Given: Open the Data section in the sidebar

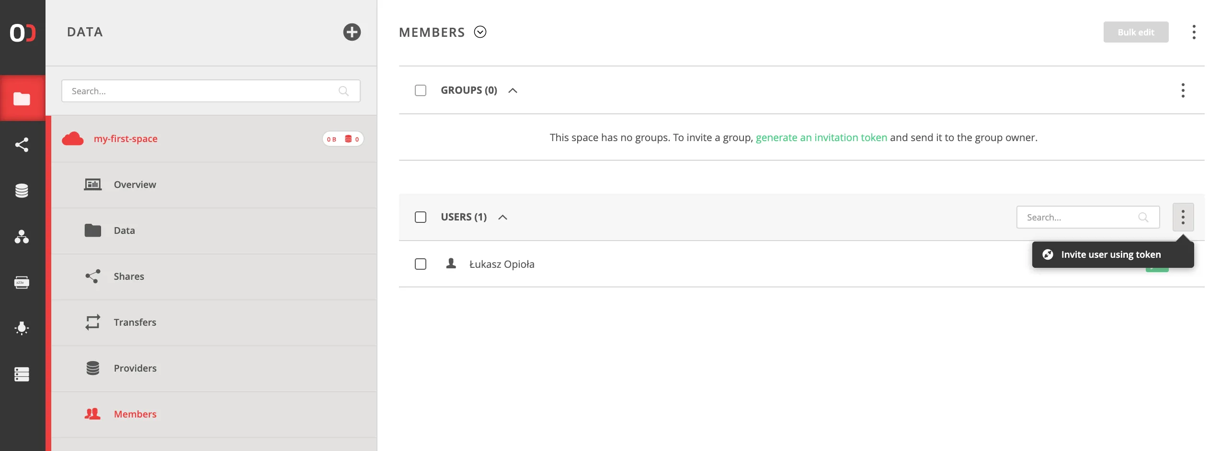Looking at the screenshot, I should (x=23, y=98).
